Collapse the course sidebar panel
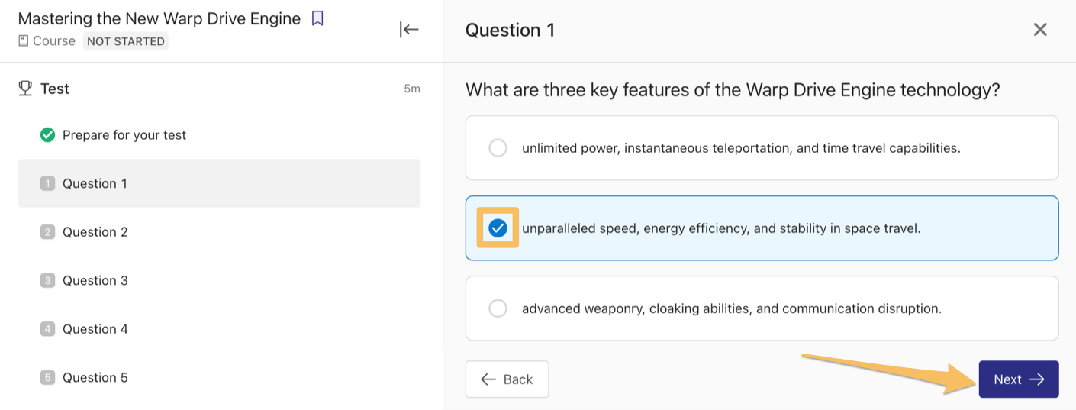The image size is (1076, 410). (409, 29)
